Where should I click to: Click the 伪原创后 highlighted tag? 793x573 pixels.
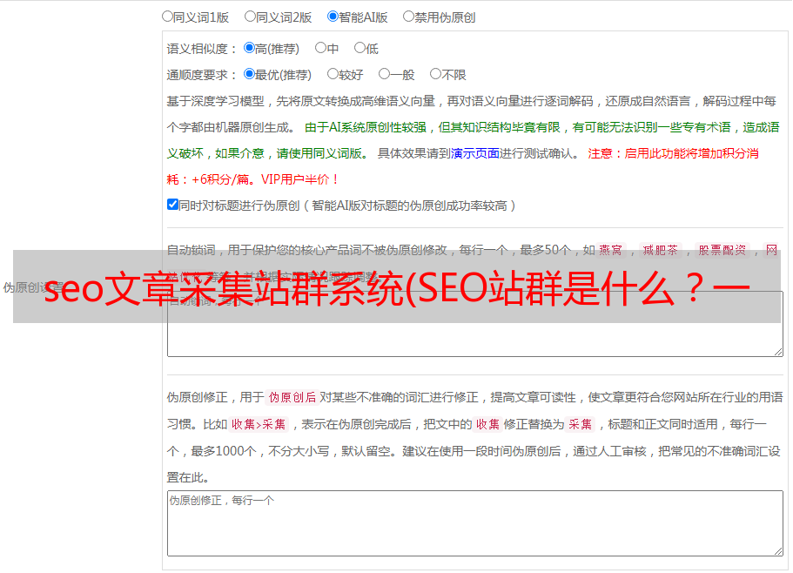click(x=292, y=397)
